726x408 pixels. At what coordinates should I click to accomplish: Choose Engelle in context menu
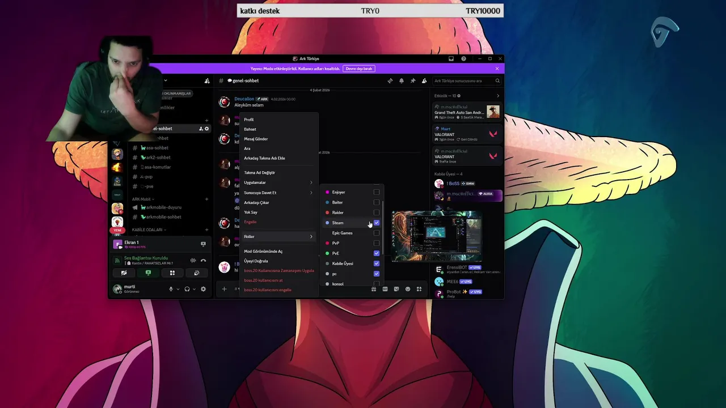click(x=278, y=222)
